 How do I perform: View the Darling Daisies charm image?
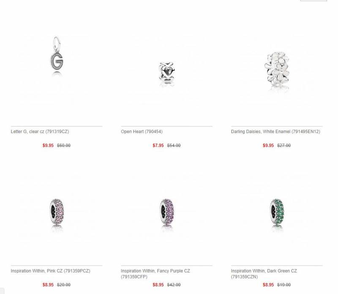click(x=277, y=70)
